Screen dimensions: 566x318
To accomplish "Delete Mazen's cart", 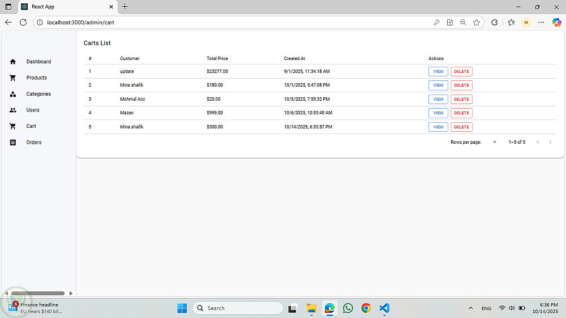I will point(461,113).
